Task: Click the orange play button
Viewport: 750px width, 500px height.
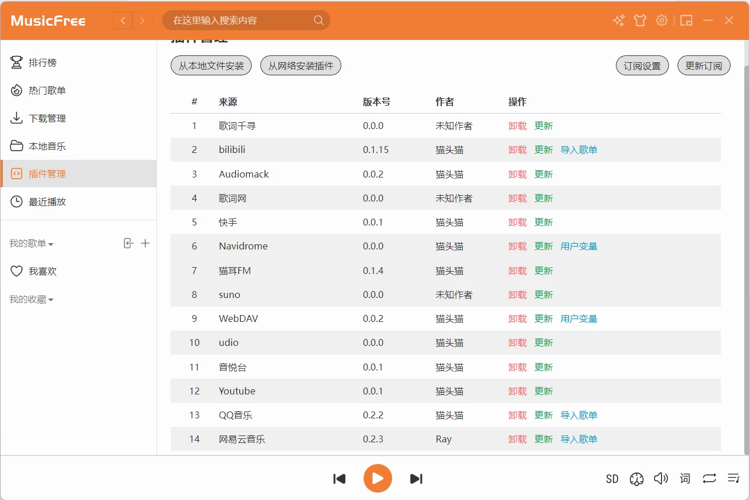Action: pyautogui.click(x=378, y=478)
